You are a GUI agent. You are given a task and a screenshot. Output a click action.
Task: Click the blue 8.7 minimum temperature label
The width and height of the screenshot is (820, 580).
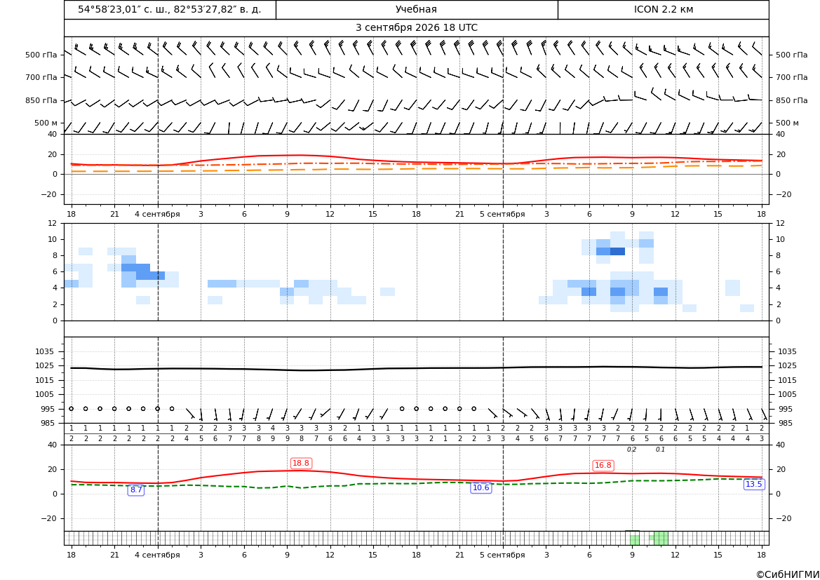(x=136, y=490)
